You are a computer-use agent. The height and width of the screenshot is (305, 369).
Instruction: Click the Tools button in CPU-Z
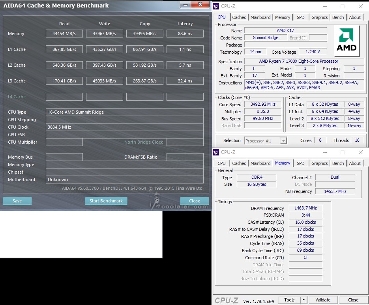click(x=289, y=299)
